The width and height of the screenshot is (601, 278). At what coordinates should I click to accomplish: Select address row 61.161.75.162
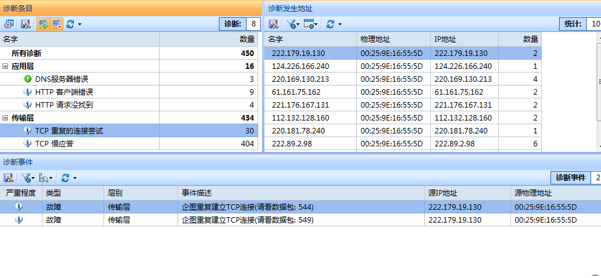point(403,92)
